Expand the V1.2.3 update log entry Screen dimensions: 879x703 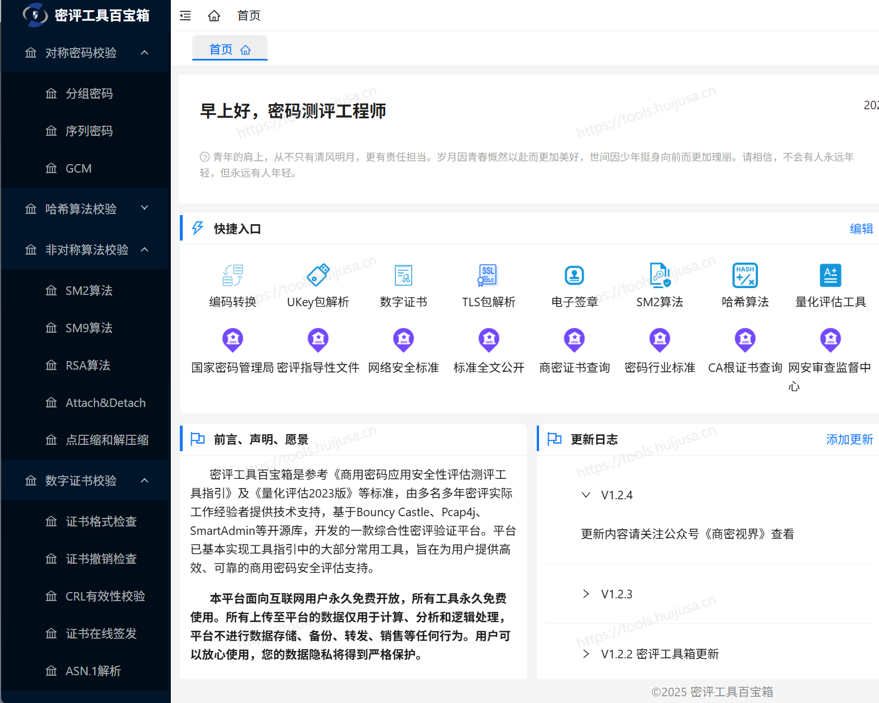[586, 594]
